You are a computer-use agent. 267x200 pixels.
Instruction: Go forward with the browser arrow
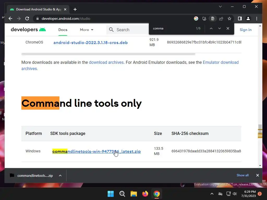[x=19, y=18]
